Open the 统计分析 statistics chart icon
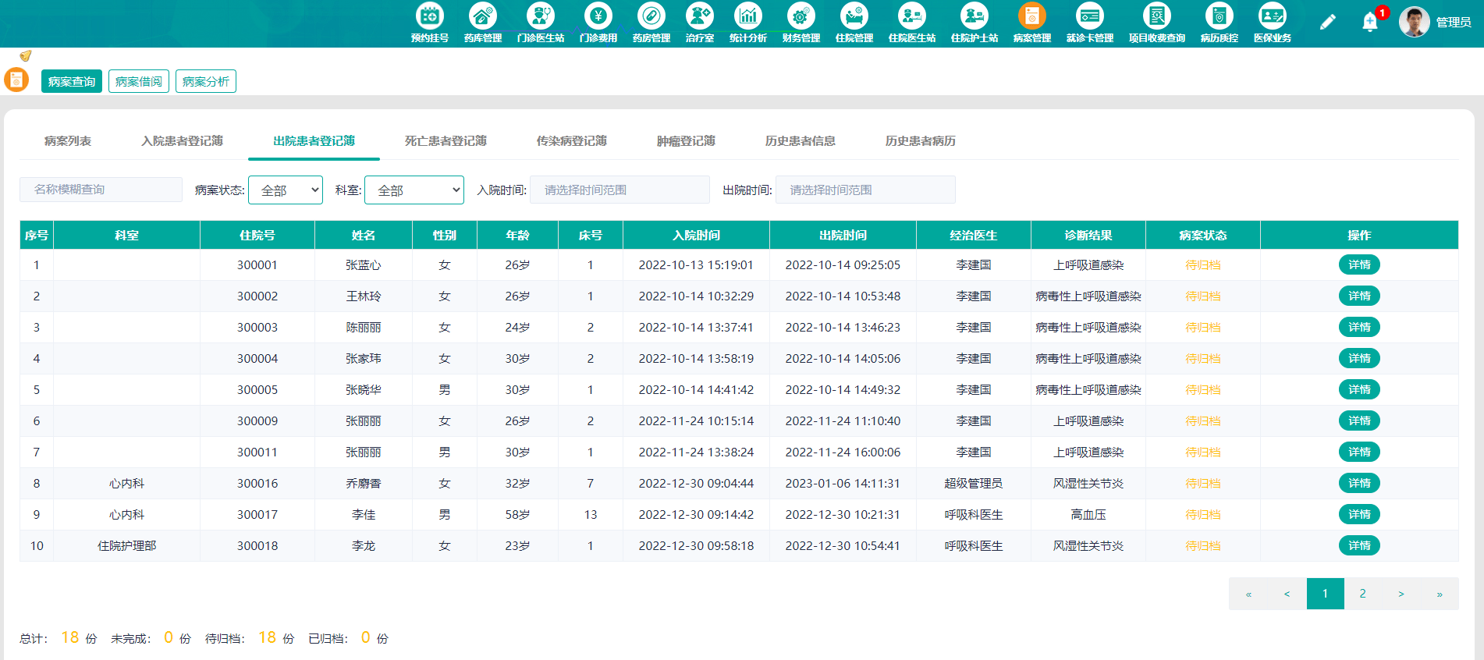Screen dimensions: 1484x660 click(x=747, y=16)
